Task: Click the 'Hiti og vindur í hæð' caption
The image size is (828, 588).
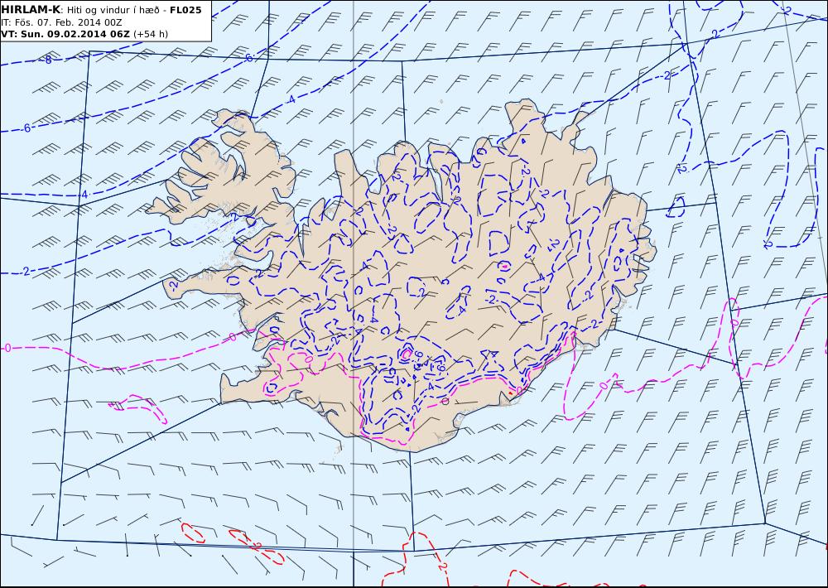Action: tap(113, 11)
